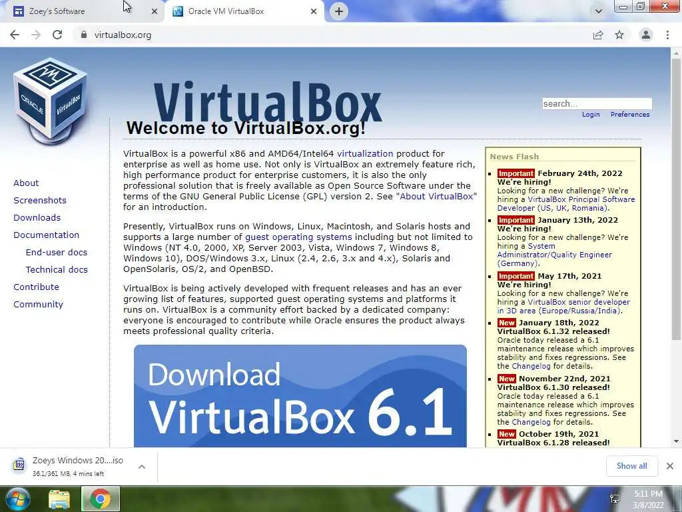Image resolution: width=682 pixels, height=512 pixels.
Task: Open the Changelog link for 6.1.32
Action: pos(531,366)
